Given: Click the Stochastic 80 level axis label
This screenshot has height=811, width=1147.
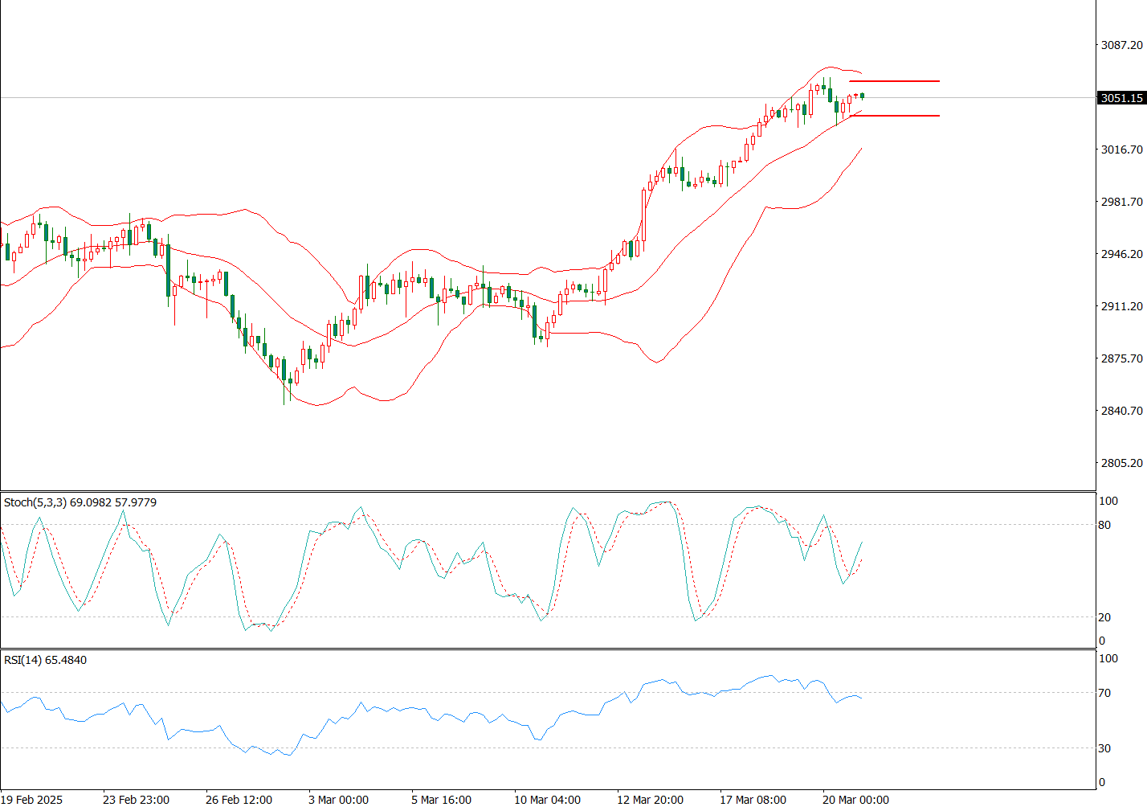Looking at the screenshot, I should [x=1104, y=525].
